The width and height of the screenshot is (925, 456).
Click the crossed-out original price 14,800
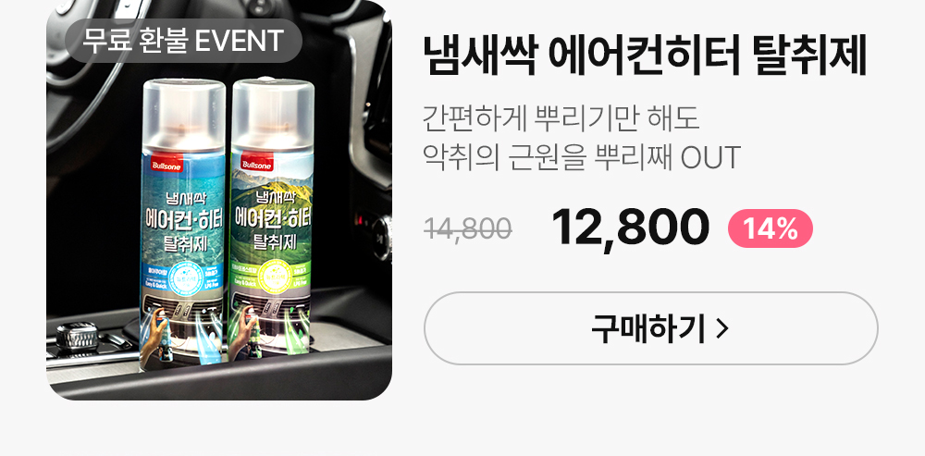coord(468,228)
